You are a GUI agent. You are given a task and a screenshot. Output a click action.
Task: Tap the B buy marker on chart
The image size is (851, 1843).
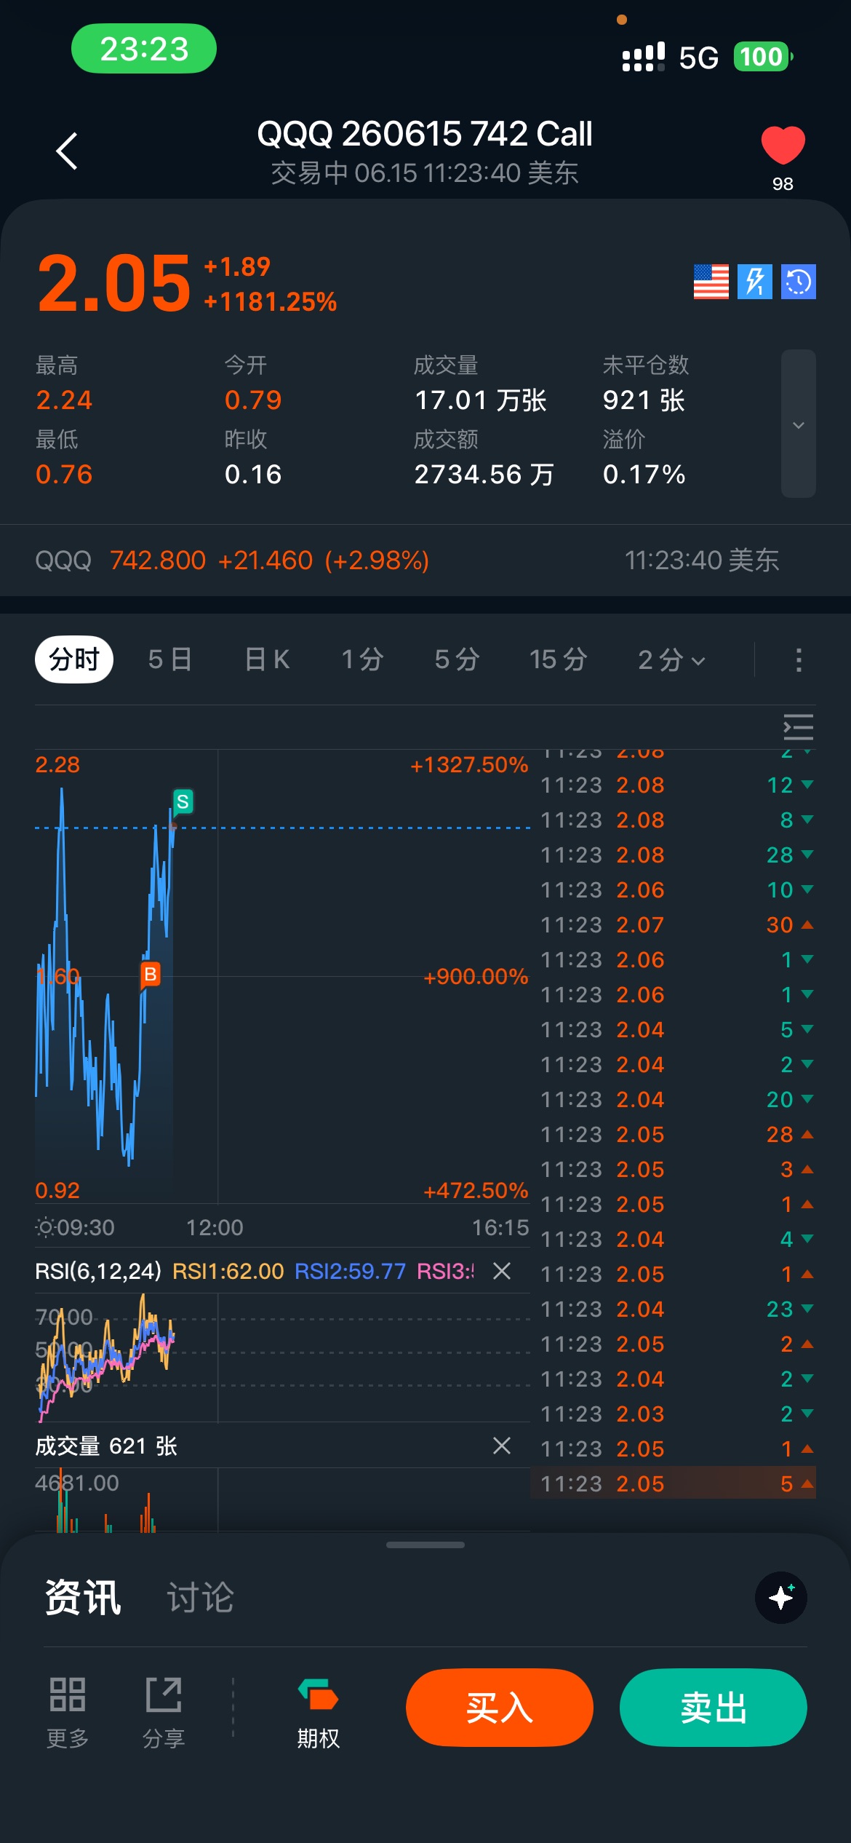coord(150,974)
